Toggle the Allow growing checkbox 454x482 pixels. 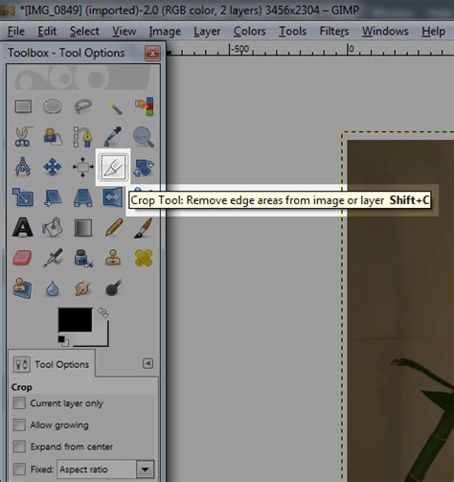pyautogui.click(x=19, y=425)
